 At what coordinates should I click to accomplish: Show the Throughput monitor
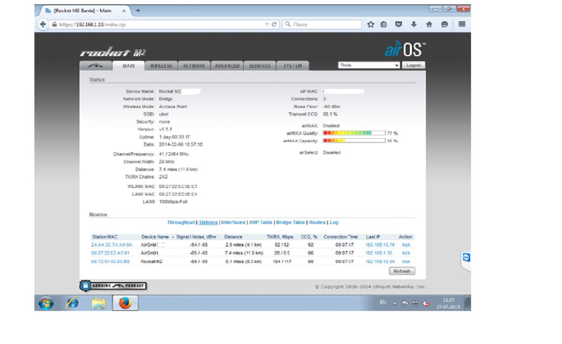(181, 222)
